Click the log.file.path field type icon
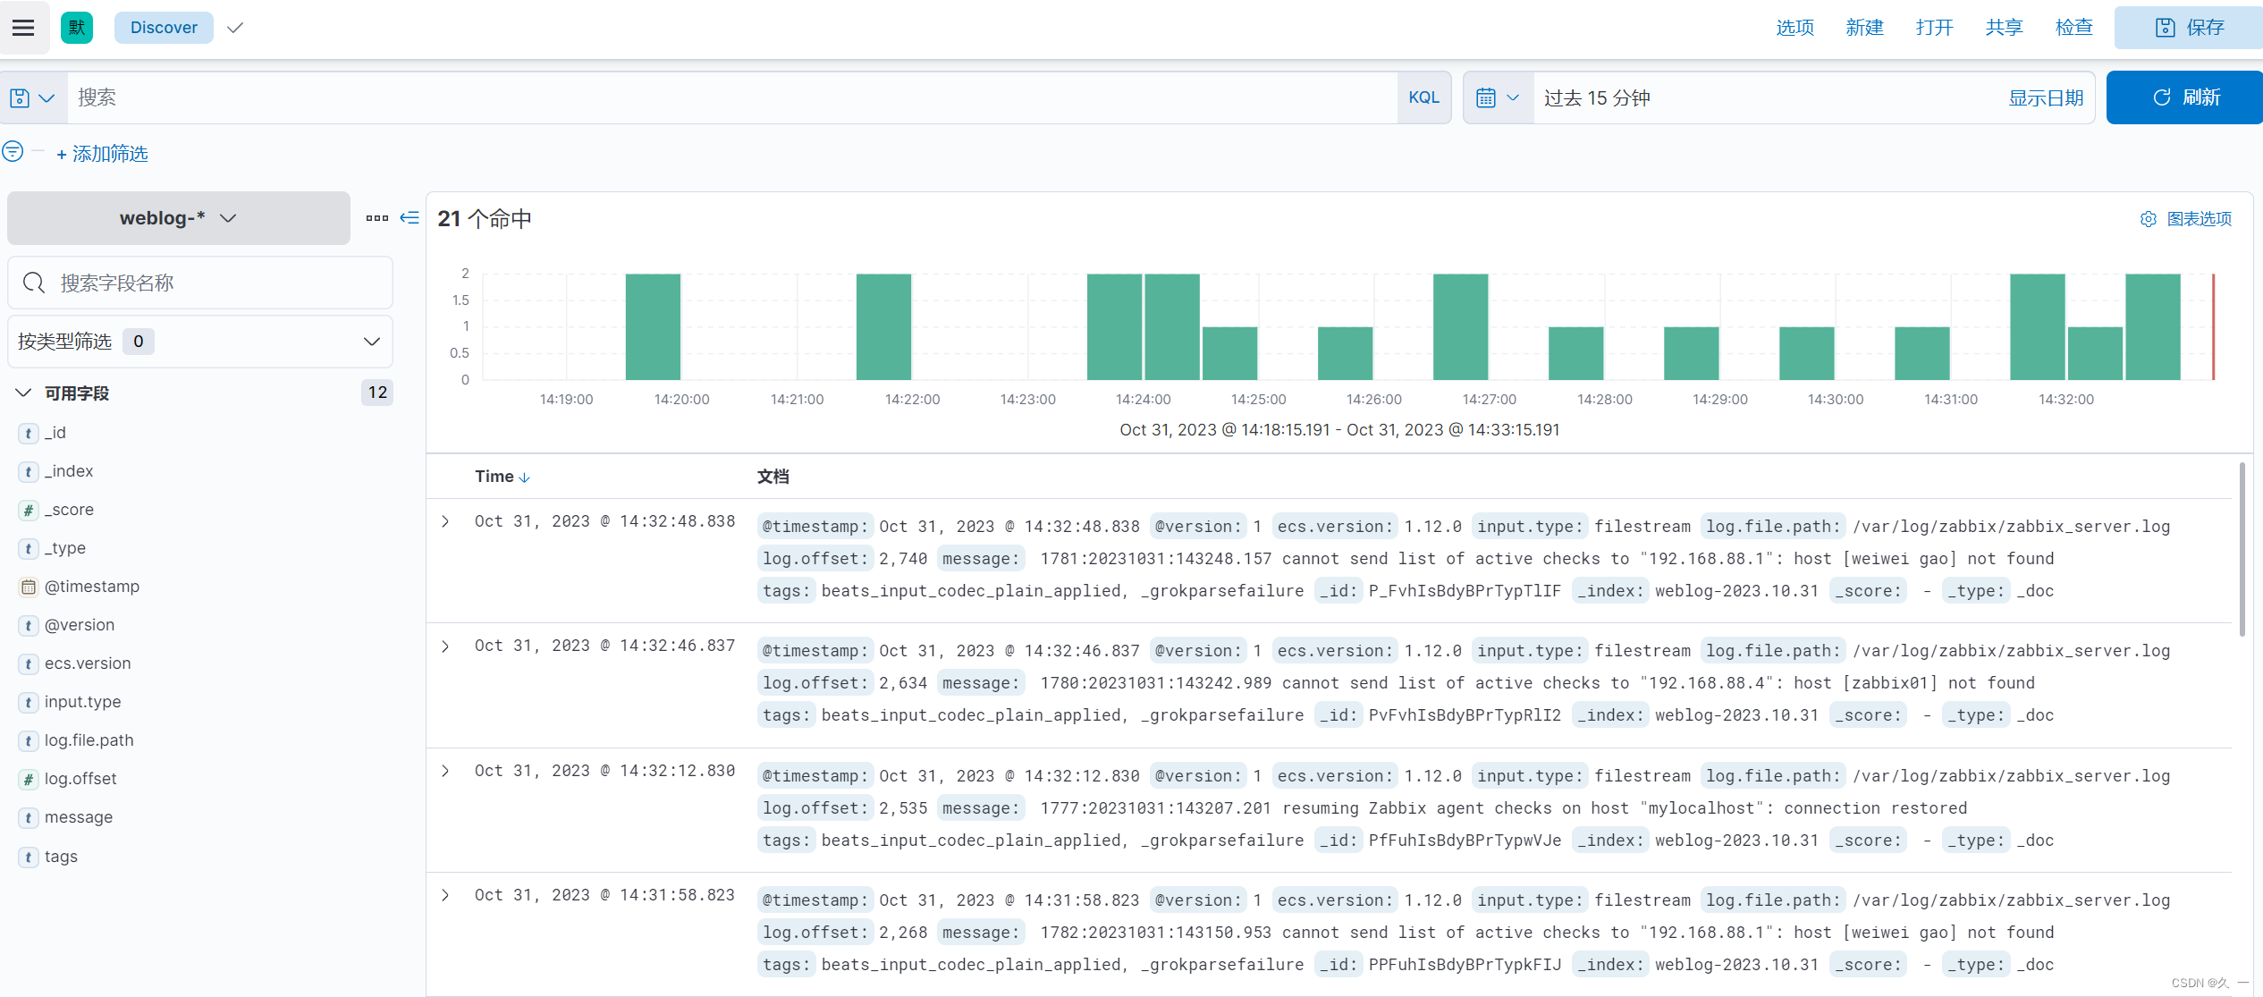This screenshot has width=2263, height=997. coord(29,740)
